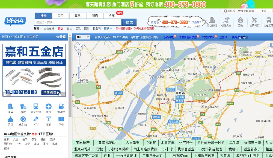This screenshot has width=273, height=158.
Task: Click the 立刻贷 link in blue bar
Action: coord(223,37)
